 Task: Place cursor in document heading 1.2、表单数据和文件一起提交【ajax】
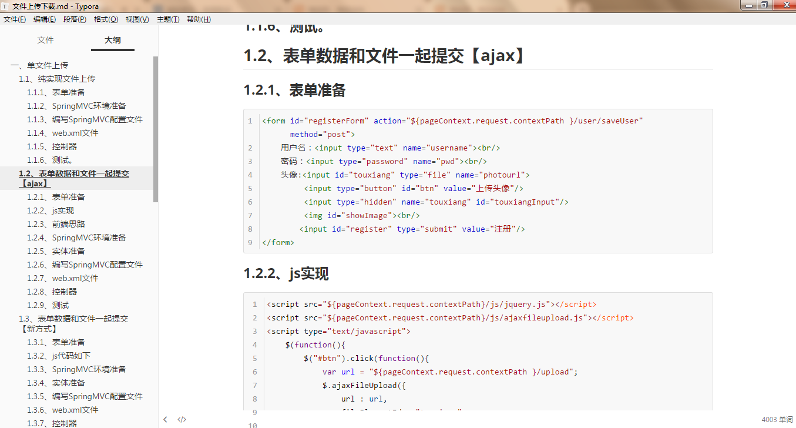384,56
